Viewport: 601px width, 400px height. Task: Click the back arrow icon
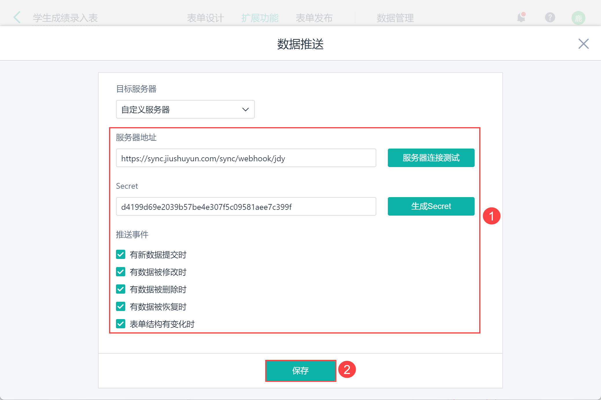[17, 17]
